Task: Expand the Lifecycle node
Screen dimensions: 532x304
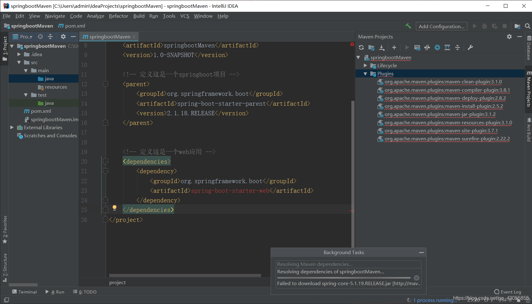Action: point(365,65)
